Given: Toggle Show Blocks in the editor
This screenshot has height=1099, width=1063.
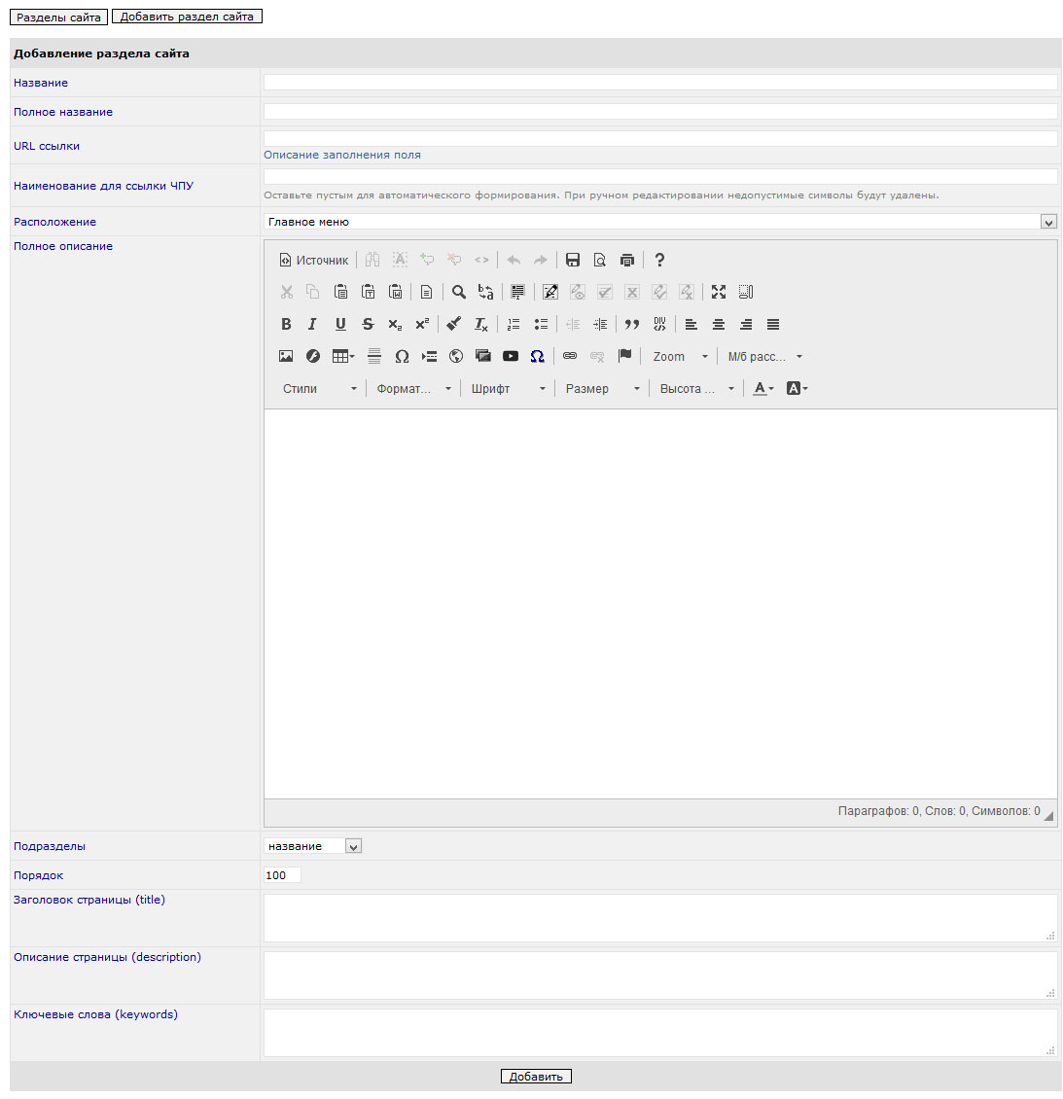Looking at the screenshot, I should (746, 292).
